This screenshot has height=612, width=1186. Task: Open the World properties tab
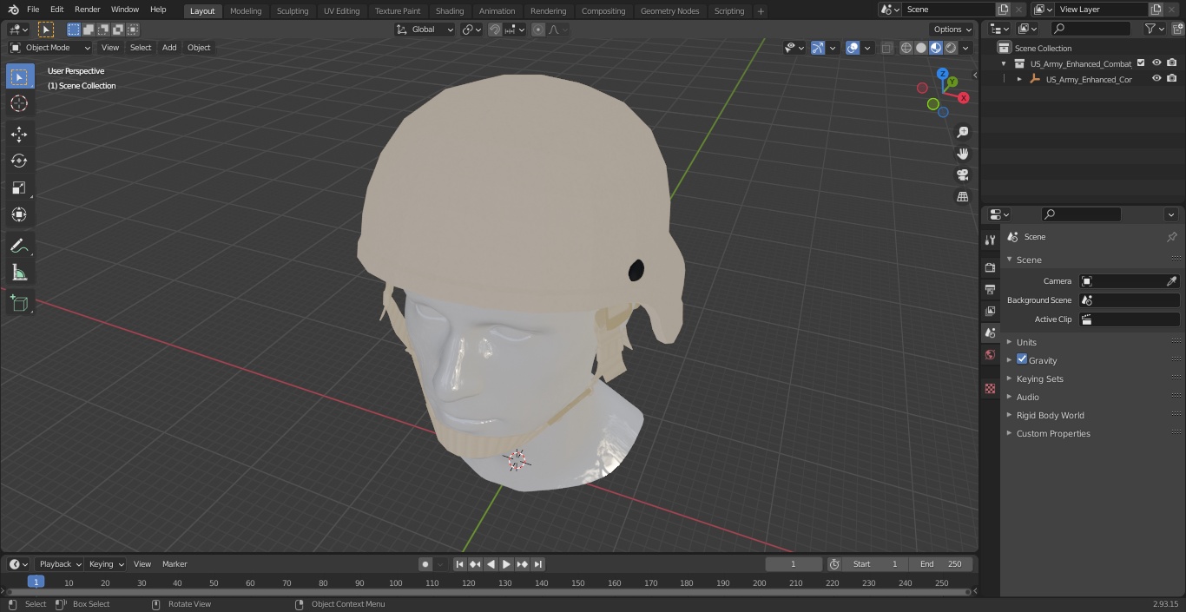coord(990,354)
